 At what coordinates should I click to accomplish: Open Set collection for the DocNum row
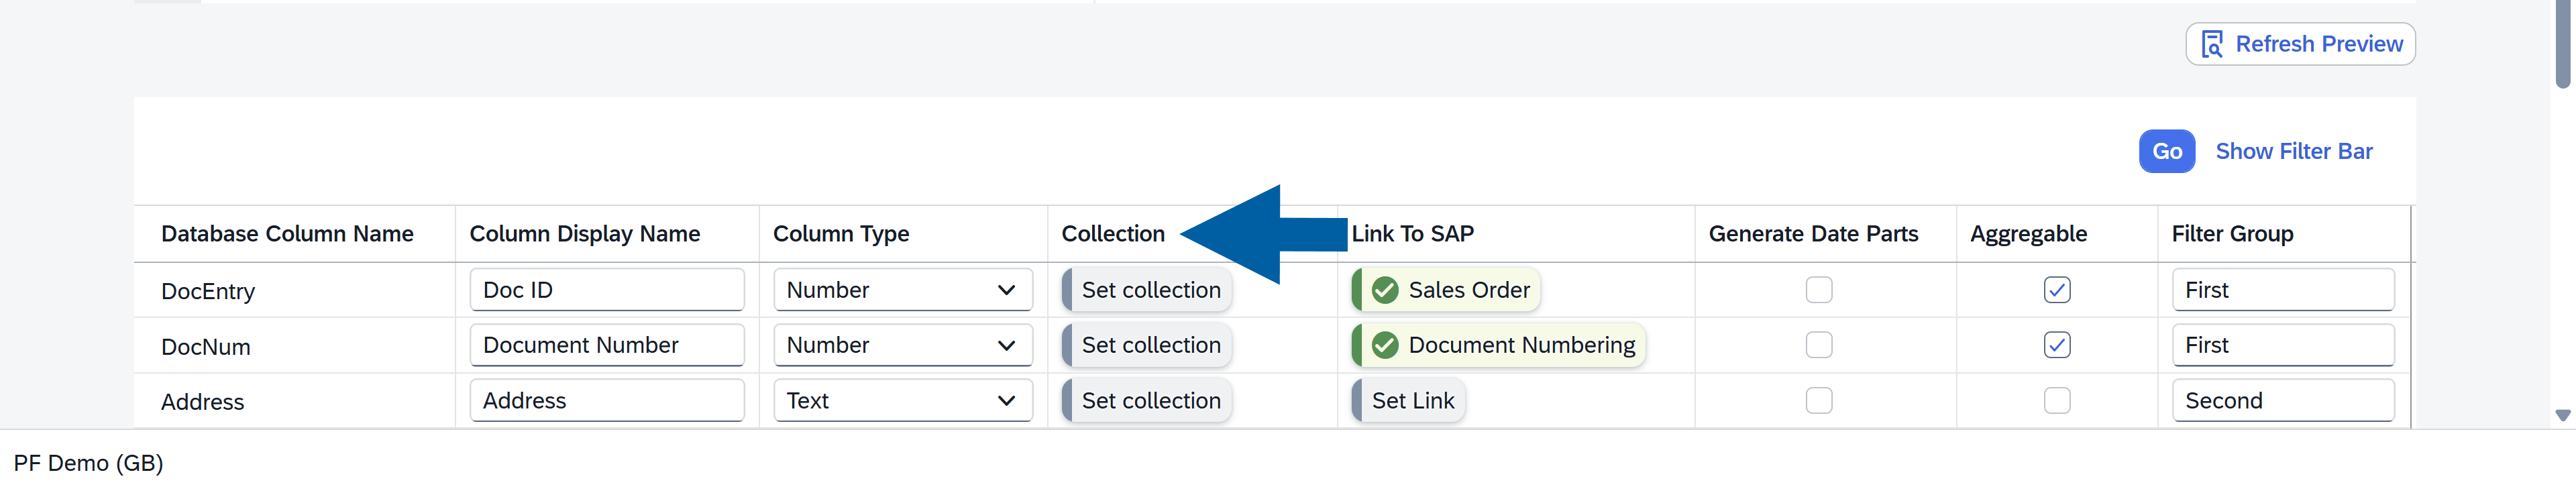(x=1149, y=345)
